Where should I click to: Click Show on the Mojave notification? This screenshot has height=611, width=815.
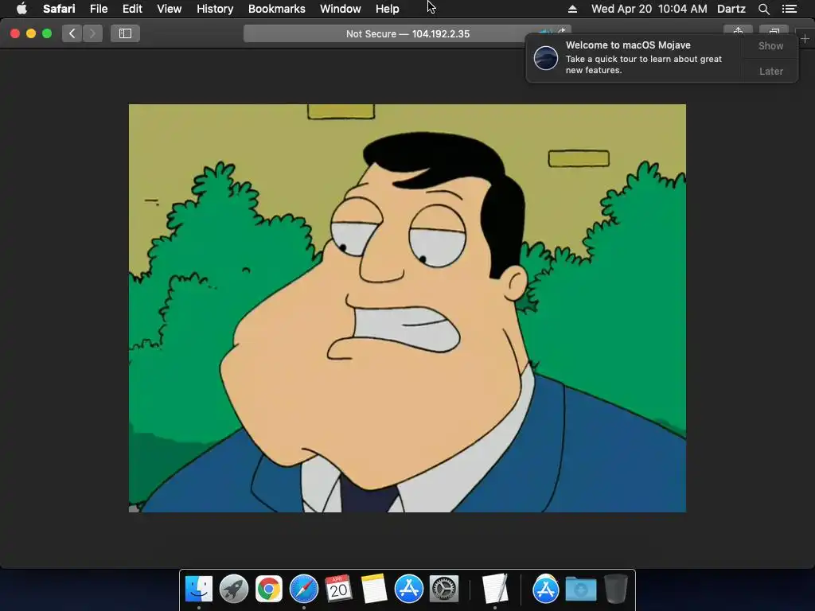tap(770, 45)
